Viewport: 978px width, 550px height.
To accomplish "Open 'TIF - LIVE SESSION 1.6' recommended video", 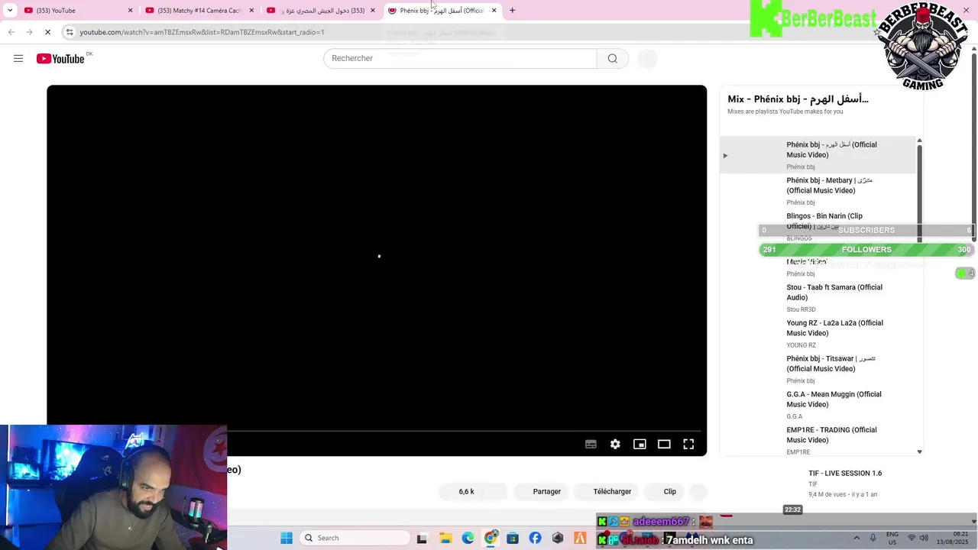I will point(844,474).
